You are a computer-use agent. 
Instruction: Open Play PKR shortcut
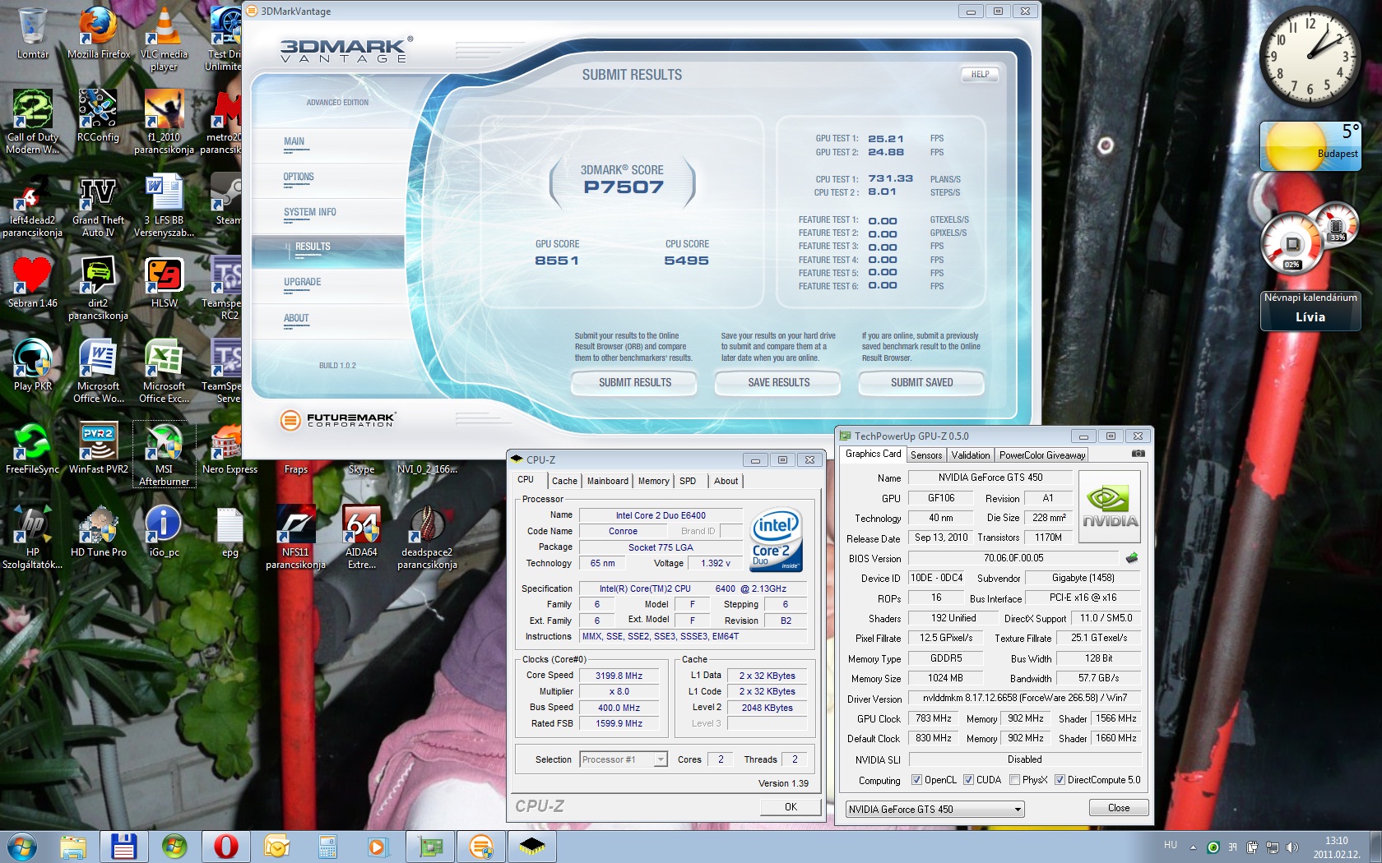[33, 365]
